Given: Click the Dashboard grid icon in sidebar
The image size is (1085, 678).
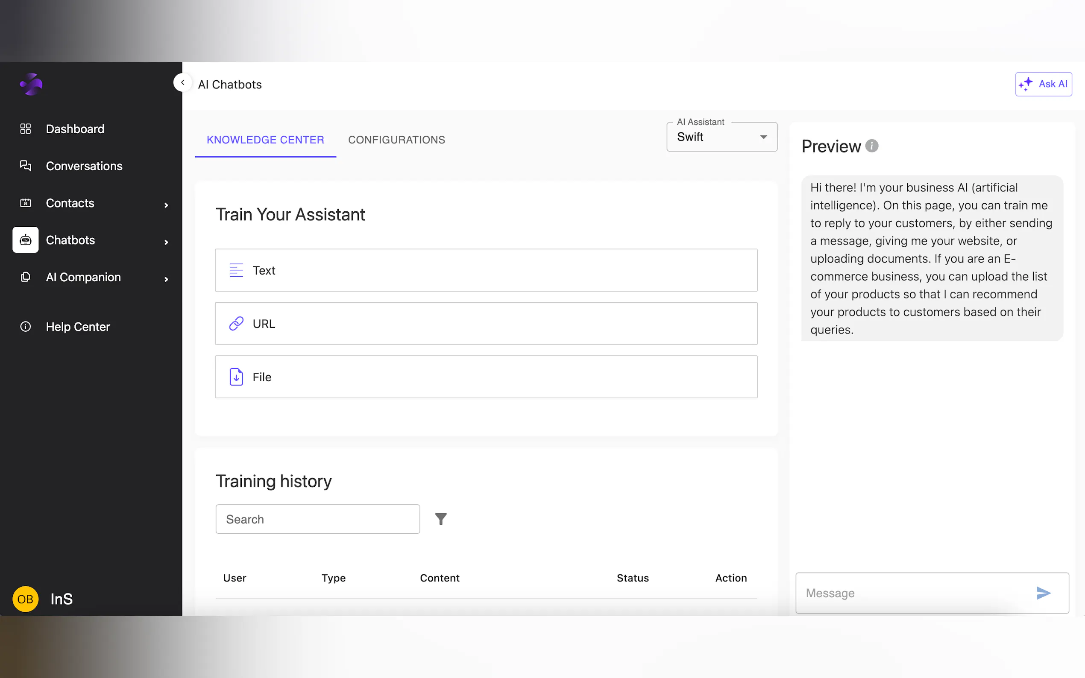Looking at the screenshot, I should click(x=26, y=129).
